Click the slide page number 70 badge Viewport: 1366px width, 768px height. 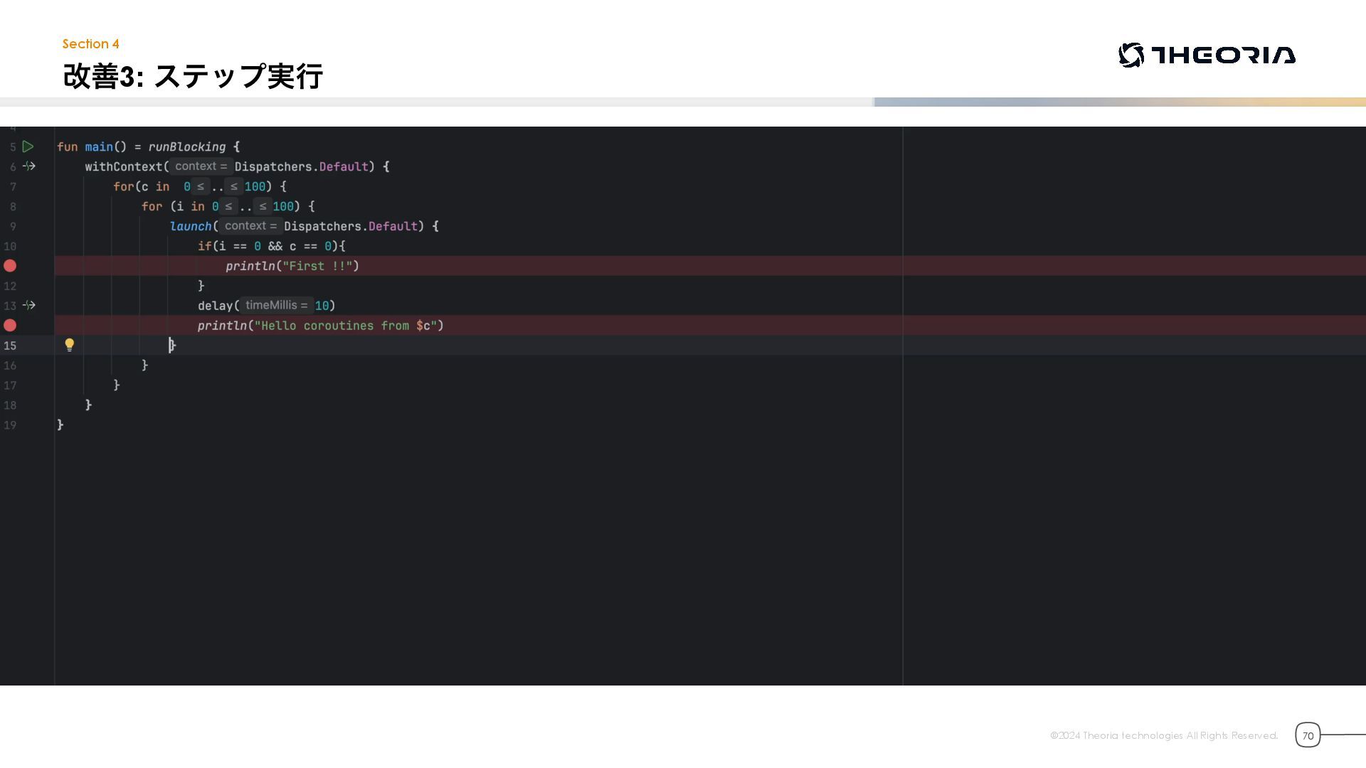[x=1307, y=735]
